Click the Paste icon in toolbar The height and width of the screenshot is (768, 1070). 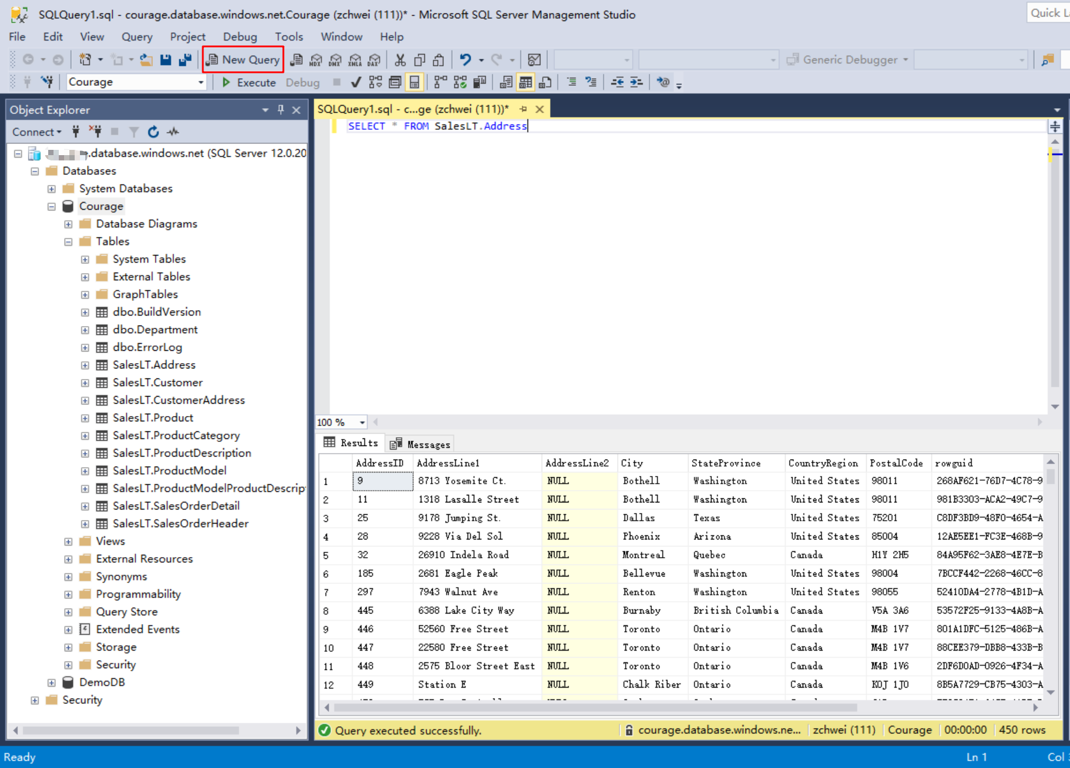(x=439, y=59)
